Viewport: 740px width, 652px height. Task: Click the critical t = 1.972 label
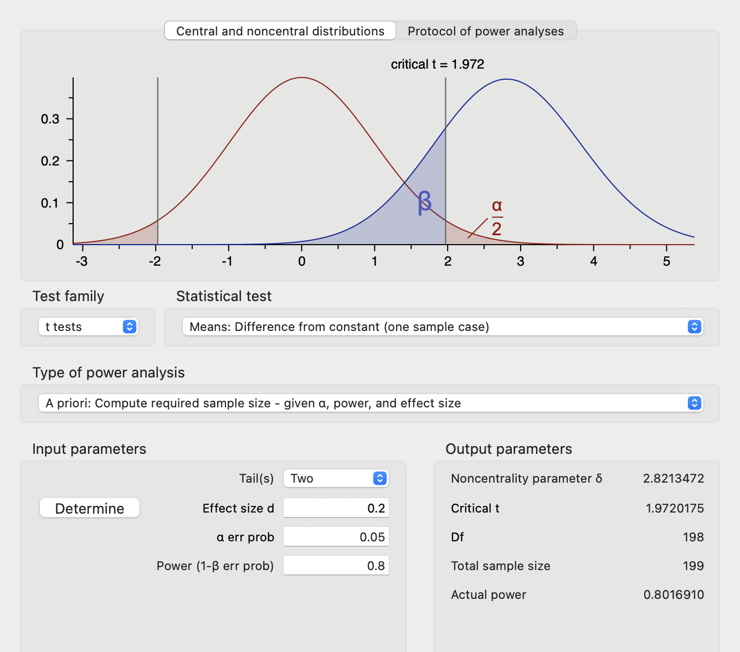pos(437,64)
